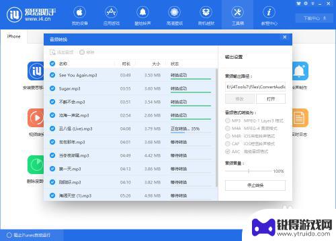336x241 pixels.
Task: Sort the list by the 名称 column header
Action: tap(63, 64)
